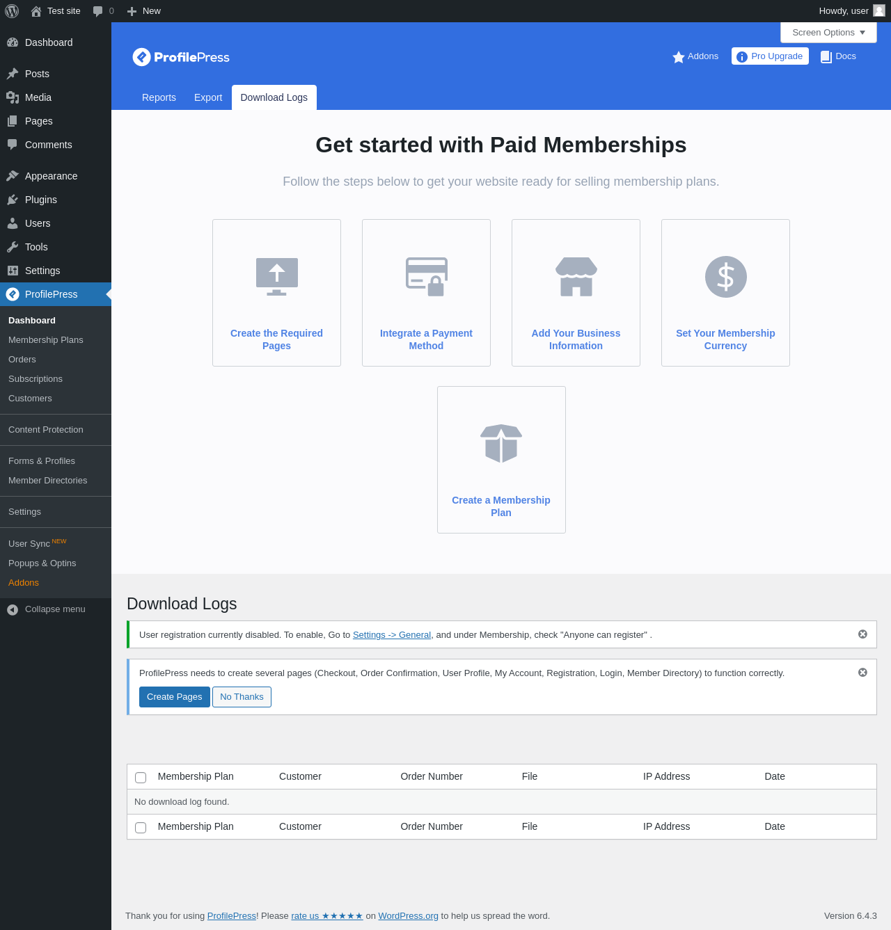Open User Sync submenu item
891x930 pixels.
[38, 543]
